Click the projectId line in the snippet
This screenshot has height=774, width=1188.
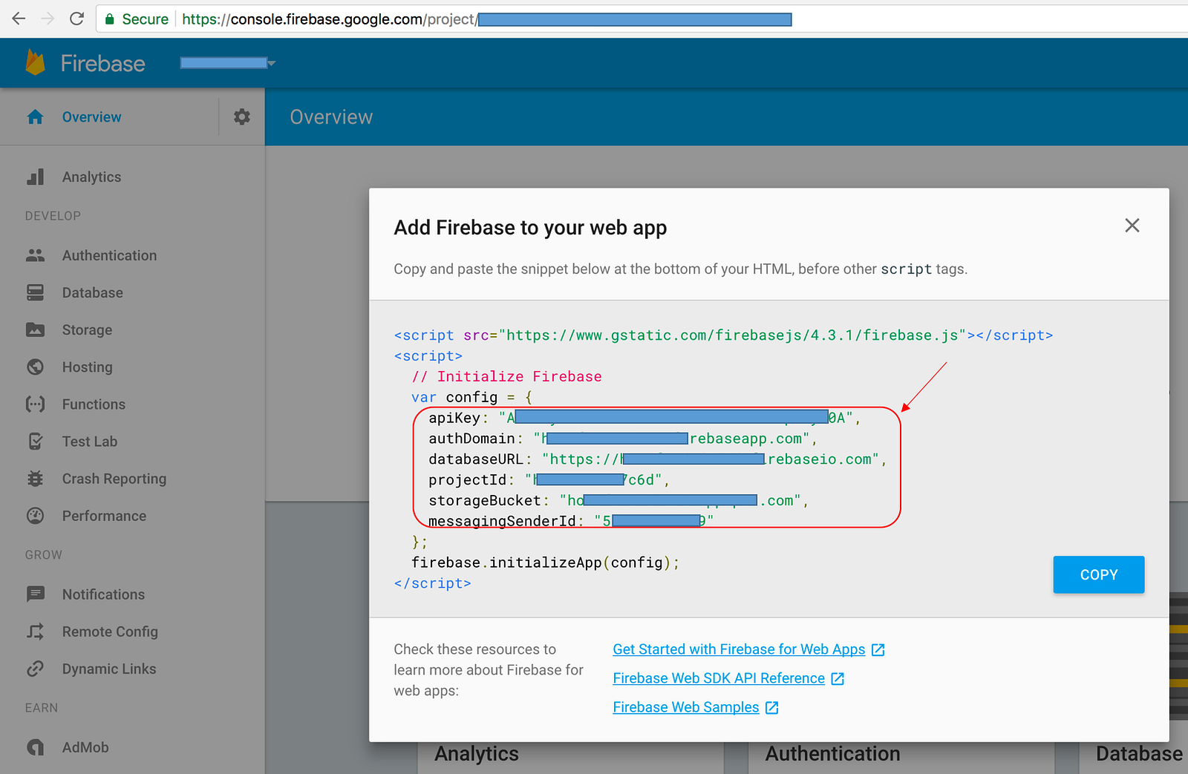click(x=549, y=480)
